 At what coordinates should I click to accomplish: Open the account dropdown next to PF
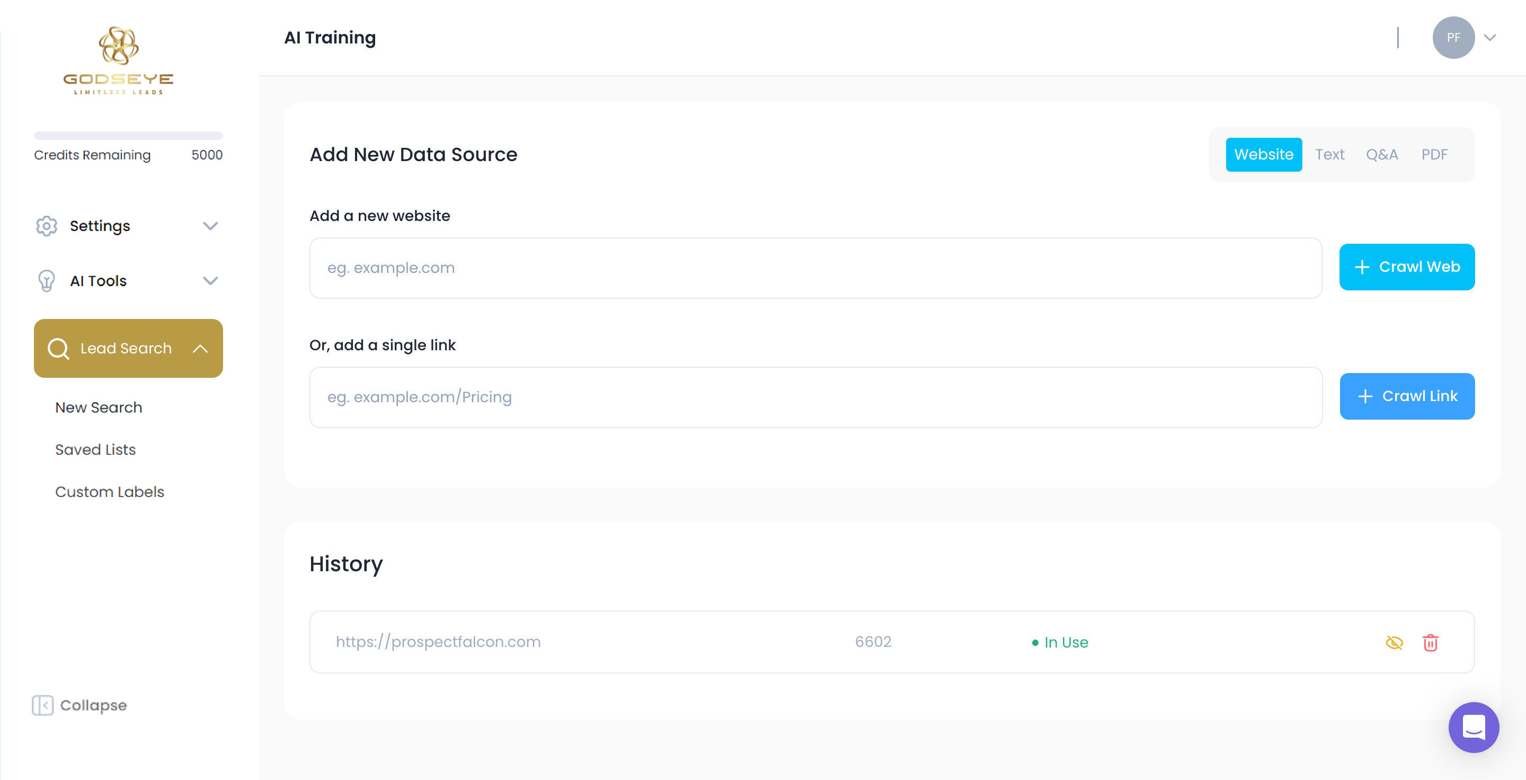click(1490, 37)
